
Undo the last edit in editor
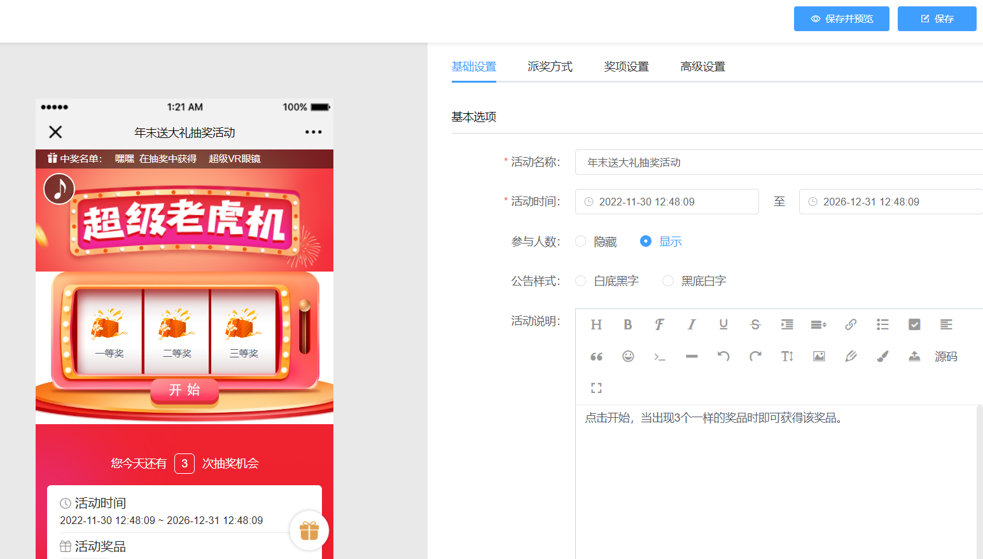pos(723,356)
